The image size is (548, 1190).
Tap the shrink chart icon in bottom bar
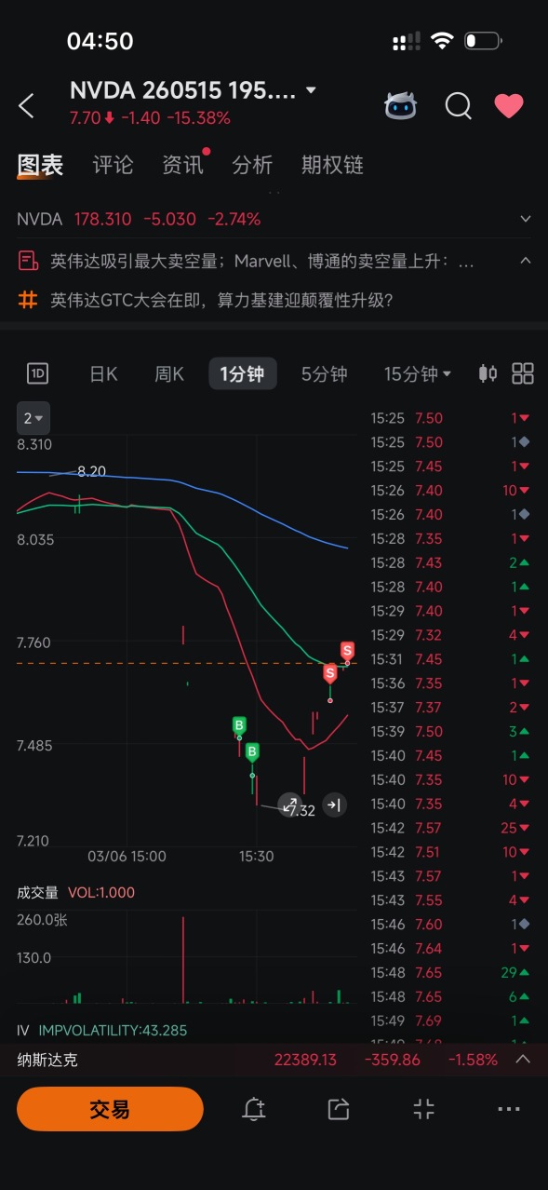click(x=423, y=1108)
